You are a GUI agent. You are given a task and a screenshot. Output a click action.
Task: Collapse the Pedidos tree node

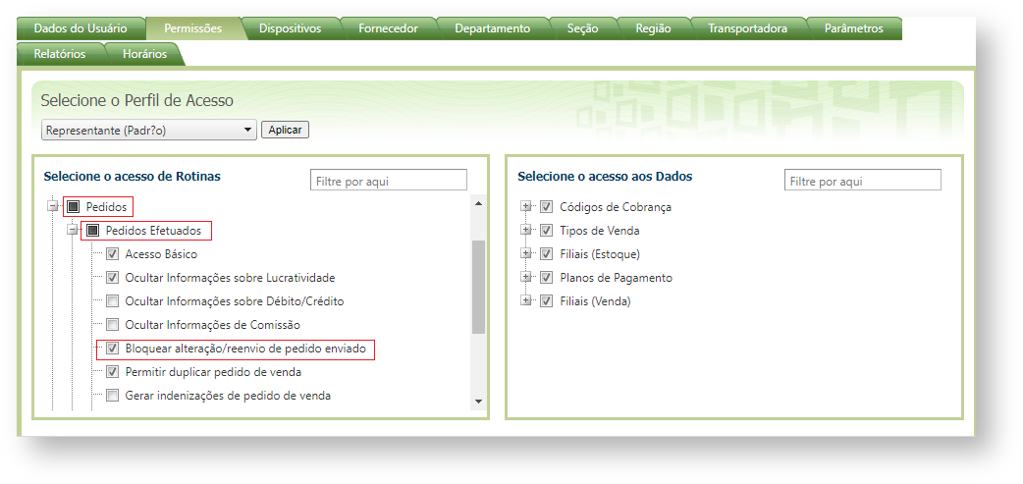click(53, 207)
